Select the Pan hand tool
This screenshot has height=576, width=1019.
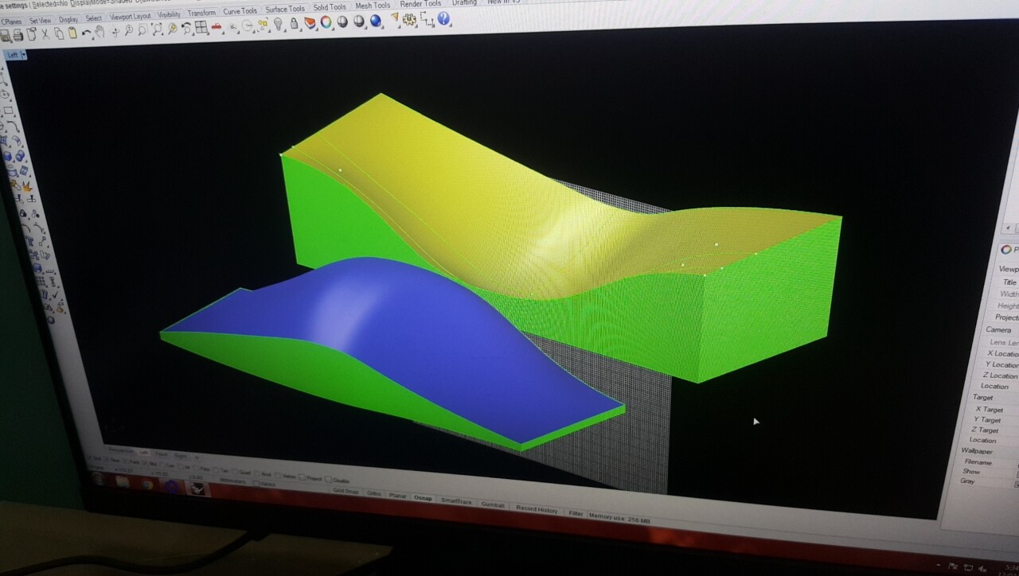(100, 32)
